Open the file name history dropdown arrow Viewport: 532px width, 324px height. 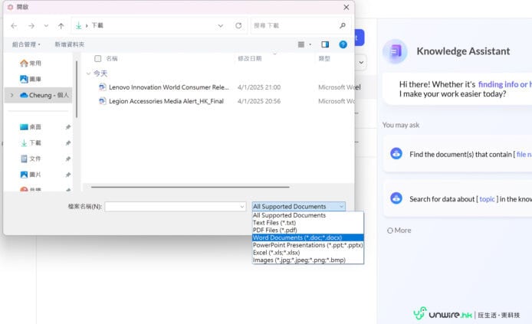[242, 206]
